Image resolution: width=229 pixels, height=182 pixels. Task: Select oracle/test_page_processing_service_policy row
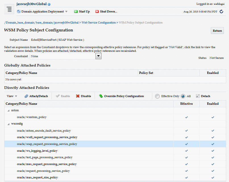click(x=115, y=157)
